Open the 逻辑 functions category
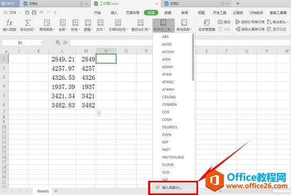This screenshot has width=291, height=195. 88,25
